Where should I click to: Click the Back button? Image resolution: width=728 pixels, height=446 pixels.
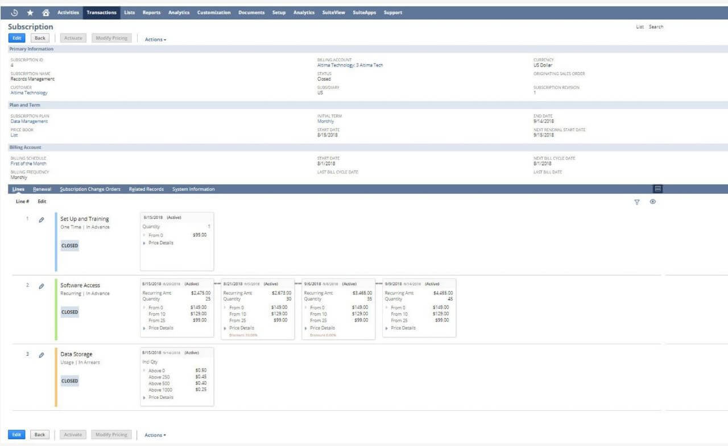tap(39, 37)
